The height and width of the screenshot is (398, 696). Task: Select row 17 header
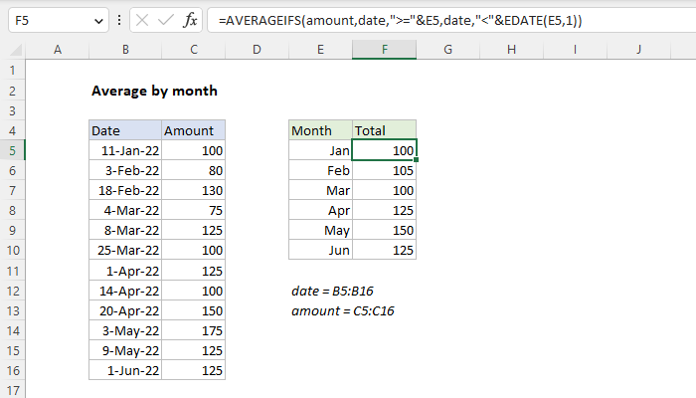click(x=12, y=390)
